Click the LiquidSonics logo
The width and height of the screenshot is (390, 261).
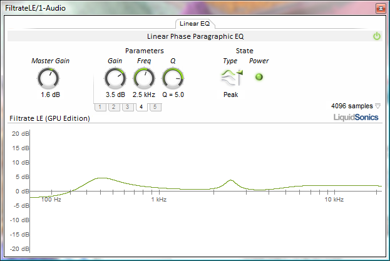(x=356, y=117)
